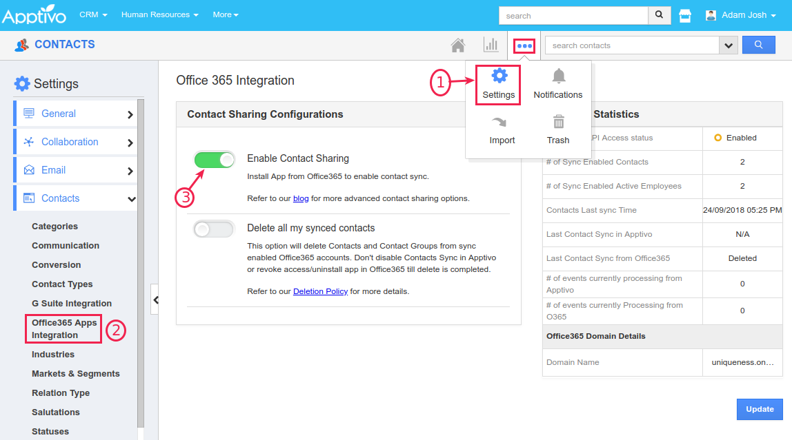
Task: Select G Suite Integration item
Action: point(72,304)
